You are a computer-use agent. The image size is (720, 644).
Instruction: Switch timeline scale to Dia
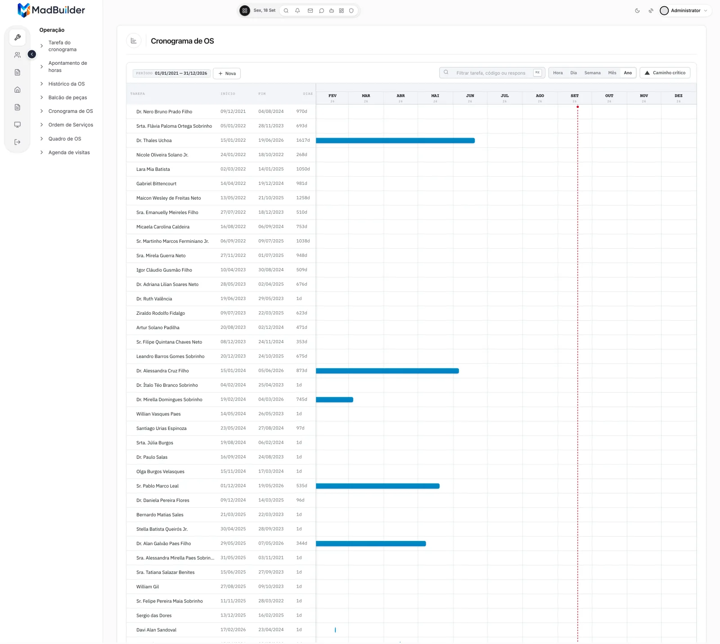pyautogui.click(x=573, y=73)
